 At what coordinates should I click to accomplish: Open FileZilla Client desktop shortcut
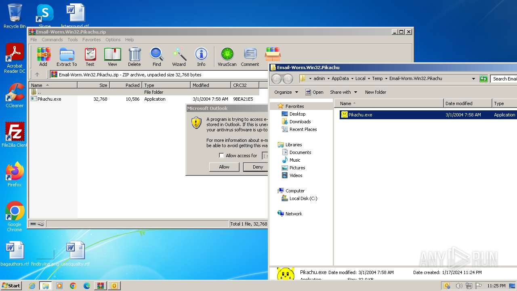tap(15, 135)
